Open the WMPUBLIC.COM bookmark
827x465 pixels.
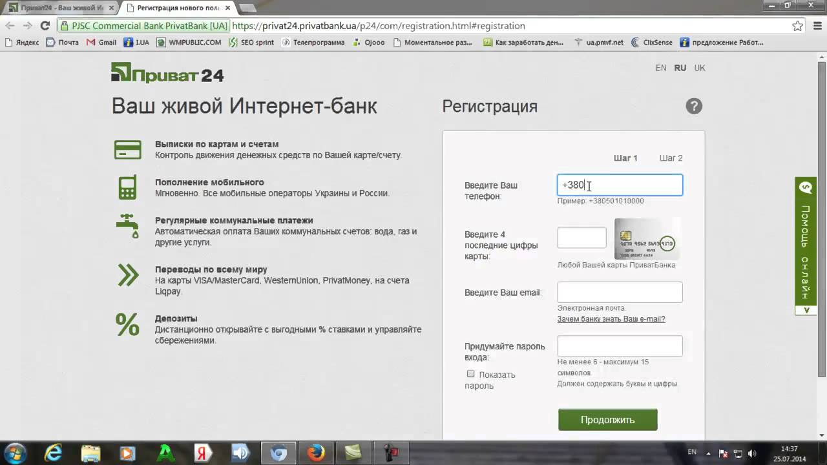point(189,43)
